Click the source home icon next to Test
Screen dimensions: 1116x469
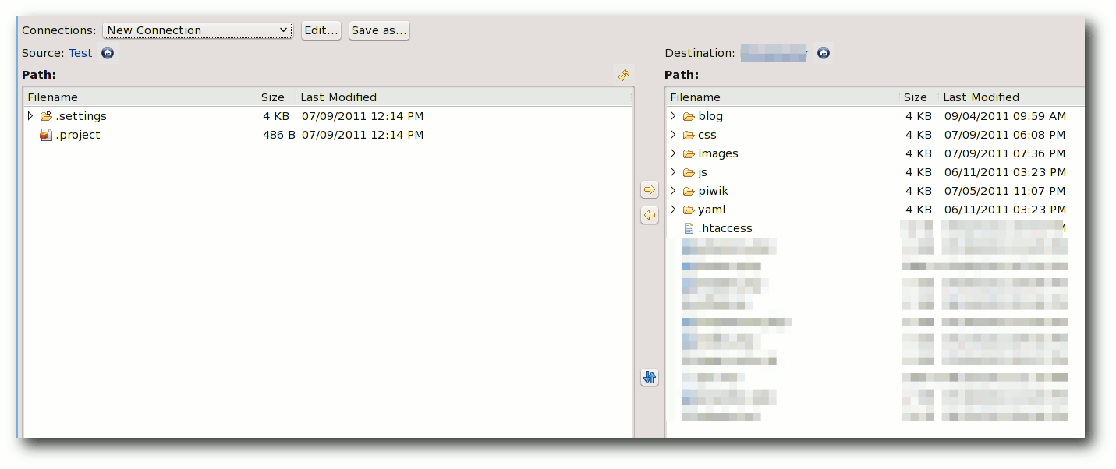coord(108,53)
